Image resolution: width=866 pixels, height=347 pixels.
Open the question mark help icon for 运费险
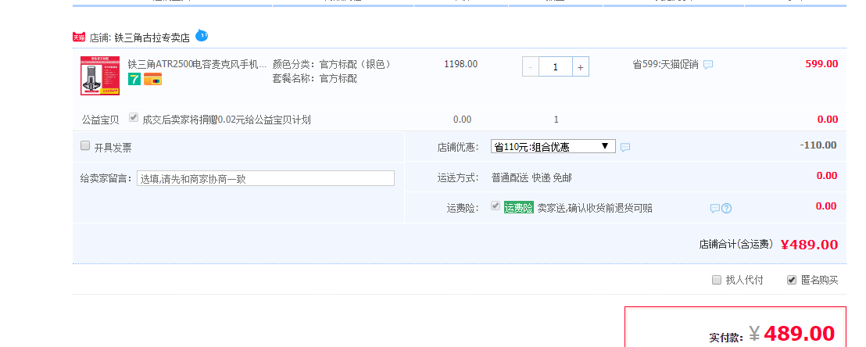[x=727, y=209]
